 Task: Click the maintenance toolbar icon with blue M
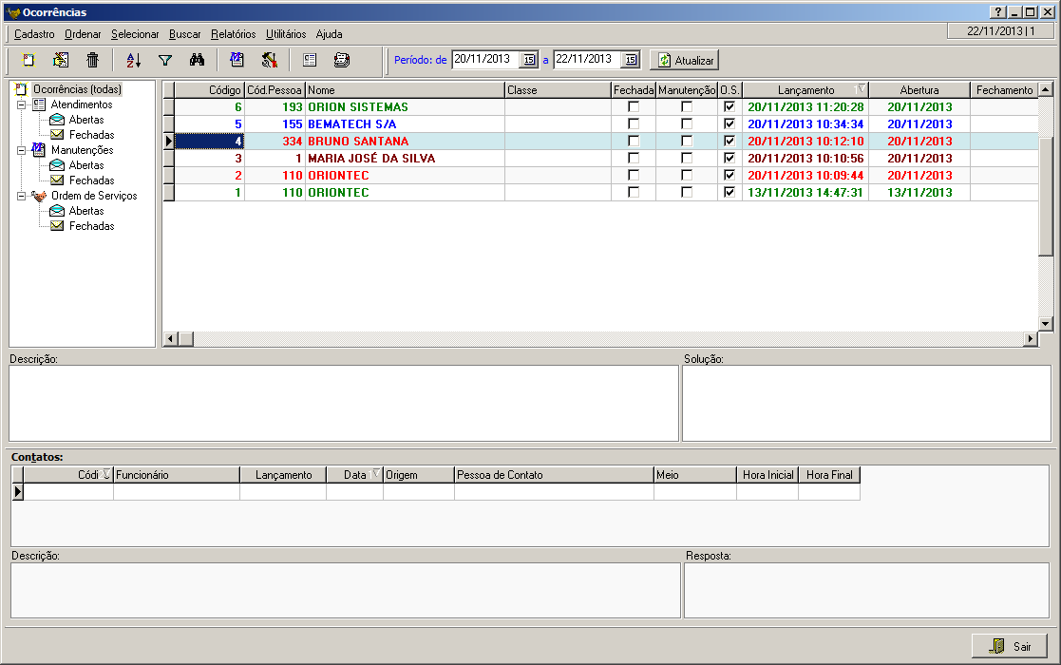(237, 60)
